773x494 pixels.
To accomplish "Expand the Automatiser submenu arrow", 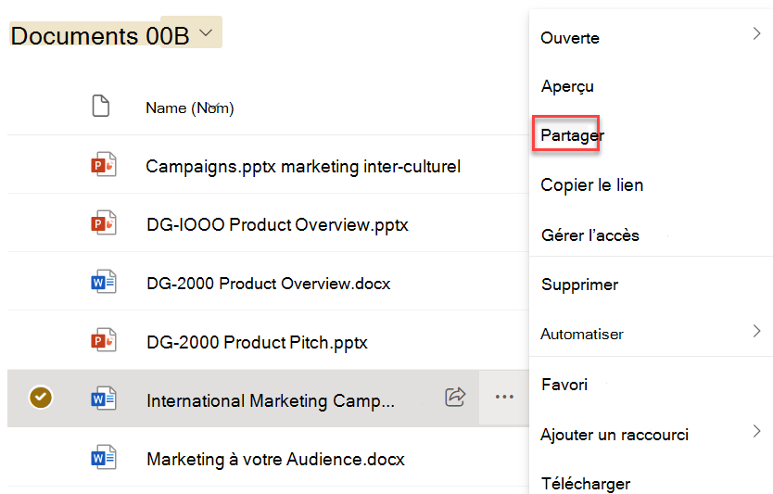I will pyautogui.click(x=756, y=331).
